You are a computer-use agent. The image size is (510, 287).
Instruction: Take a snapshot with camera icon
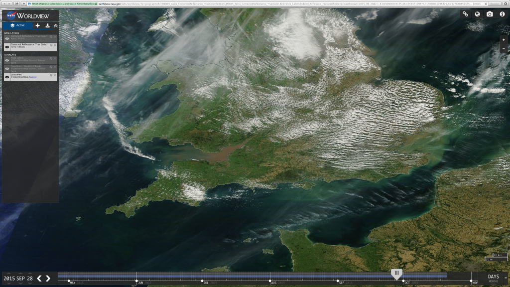pos(490,14)
